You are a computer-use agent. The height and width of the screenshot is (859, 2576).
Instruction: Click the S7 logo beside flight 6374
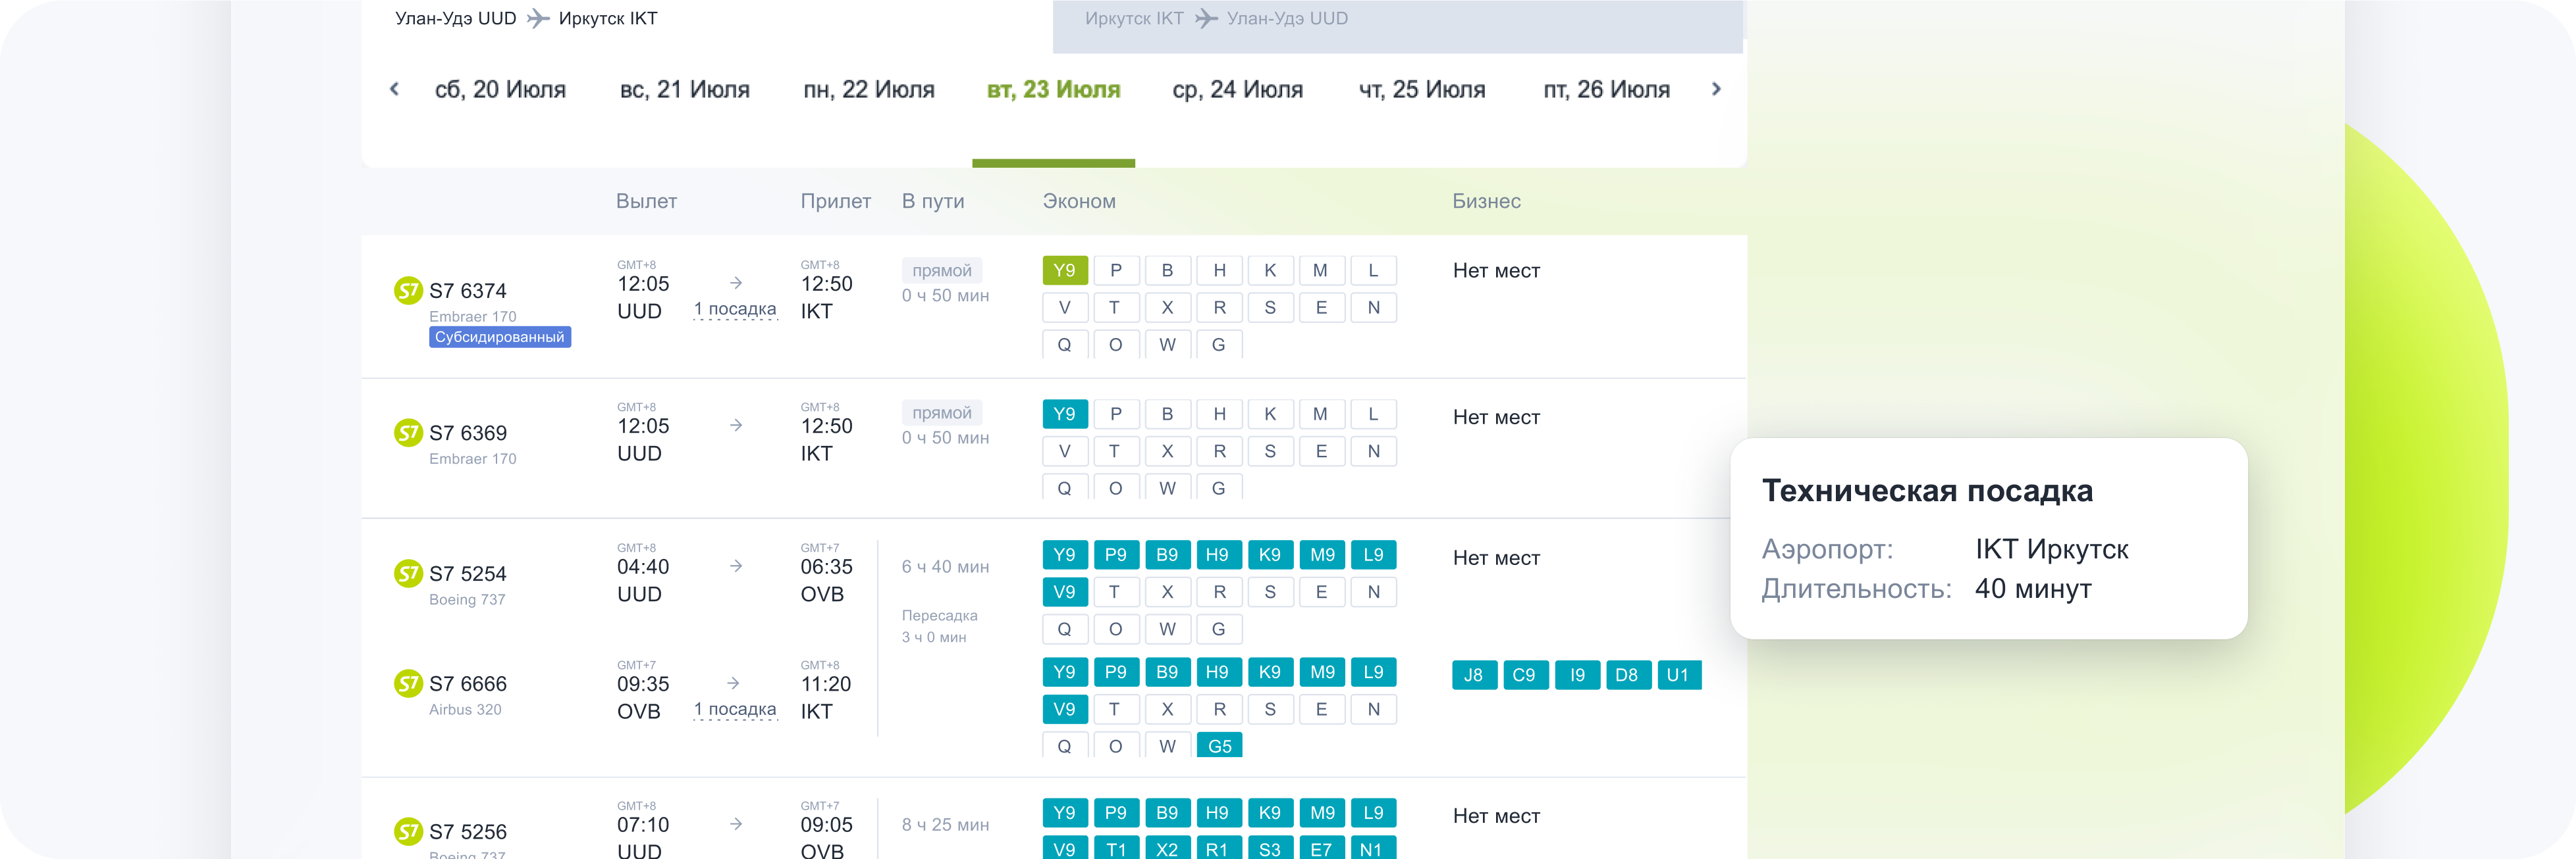(408, 291)
